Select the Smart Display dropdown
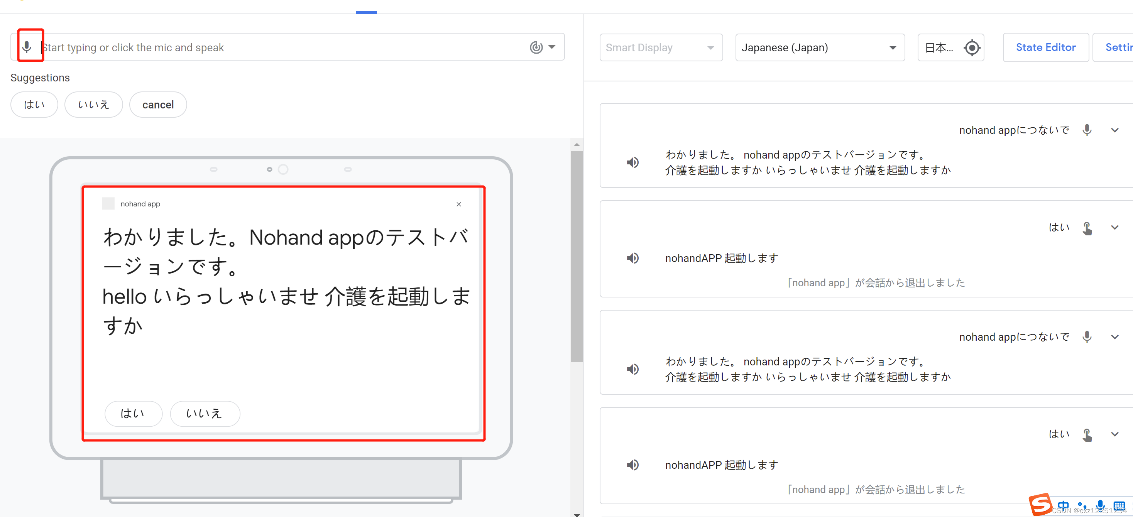This screenshot has height=517, width=1133. coord(659,47)
